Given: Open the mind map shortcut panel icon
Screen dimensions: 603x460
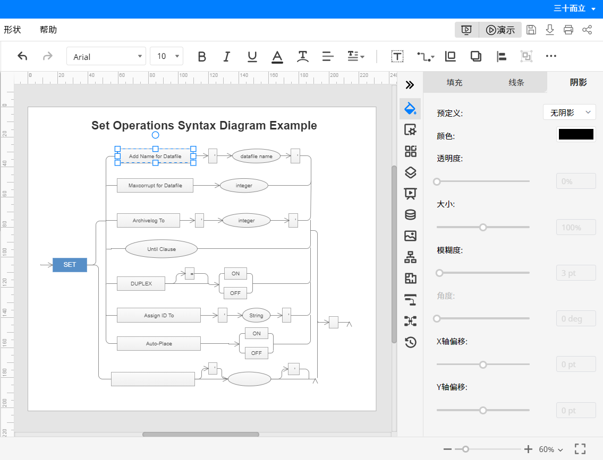Looking at the screenshot, I should (x=410, y=320).
